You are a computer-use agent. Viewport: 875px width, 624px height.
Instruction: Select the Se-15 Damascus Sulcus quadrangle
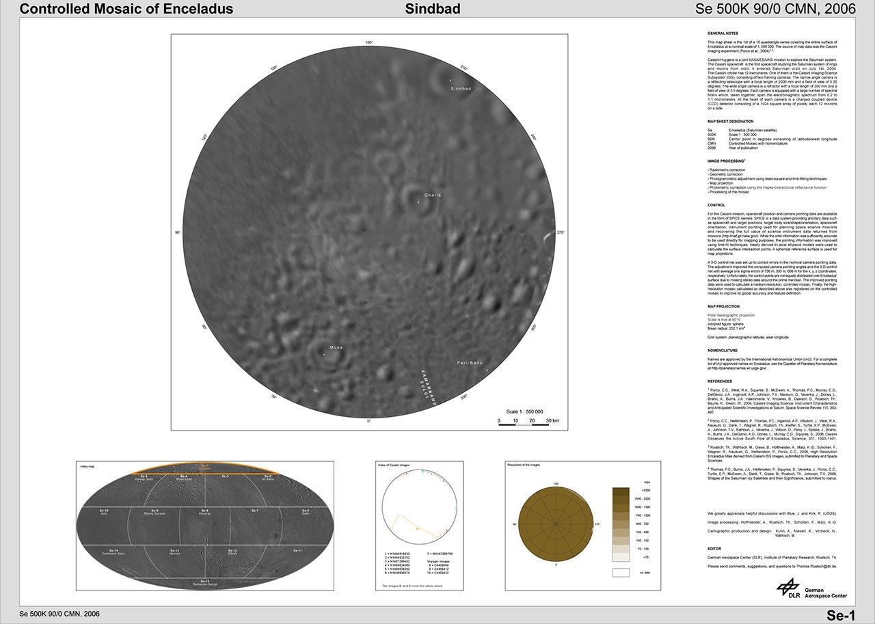point(205,582)
